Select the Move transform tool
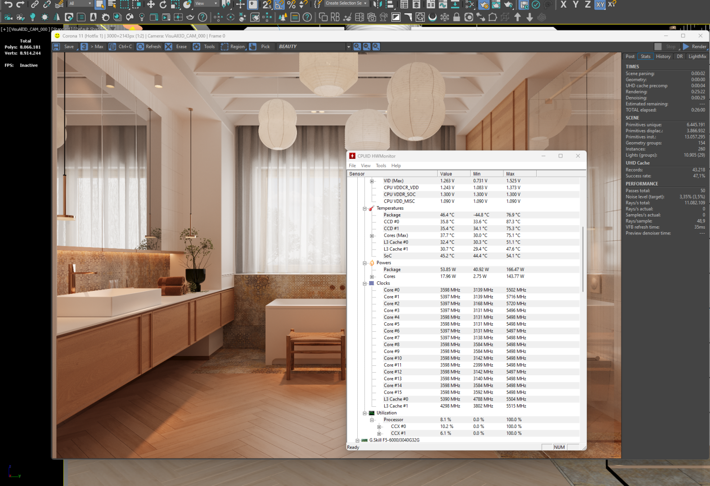 click(x=151, y=4)
